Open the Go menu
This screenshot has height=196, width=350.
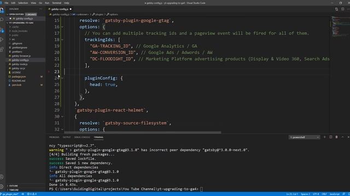pos(40,3)
